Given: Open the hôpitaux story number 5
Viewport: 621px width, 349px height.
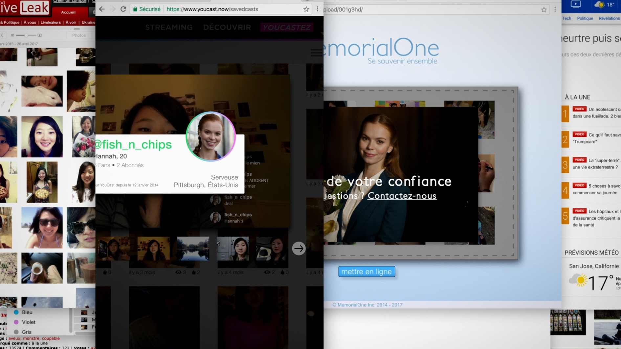Looking at the screenshot, I should [591, 218].
